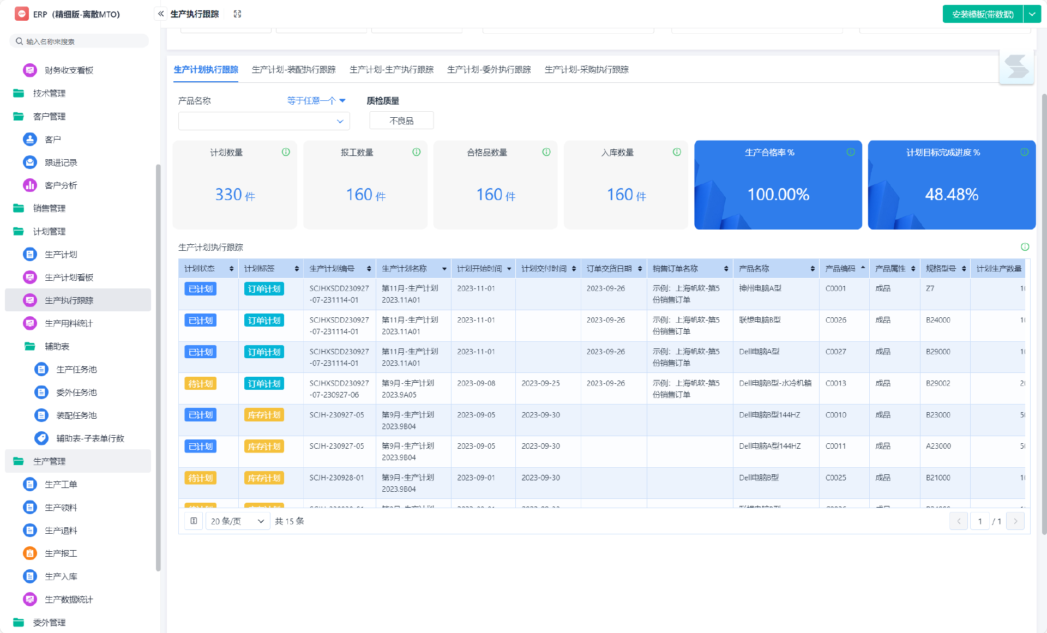Click info icon right of table title
Viewport: 1047px width, 633px height.
pyautogui.click(x=1025, y=247)
